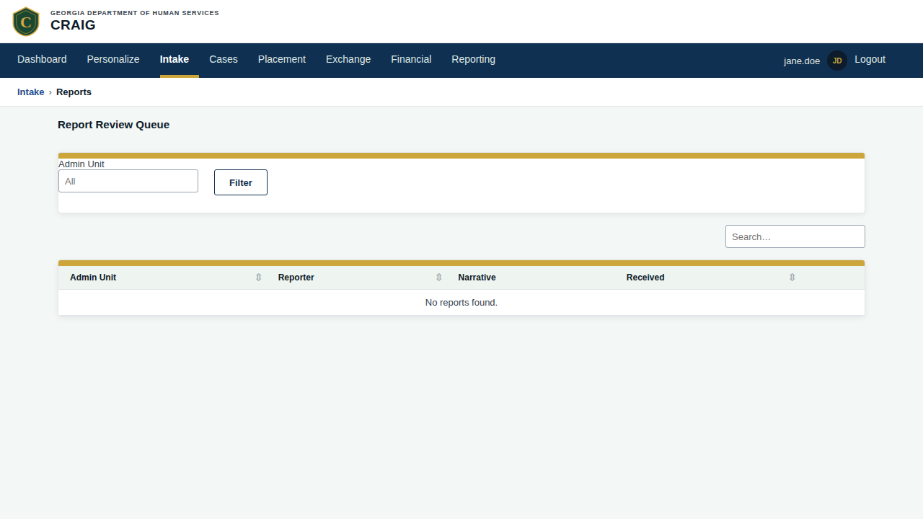The height and width of the screenshot is (519, 923).
Task: Open the Placement menu
Action: coord(282,60)
